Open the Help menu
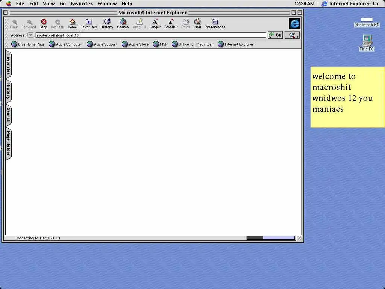 pyautogui.click(x=127, y=3)
